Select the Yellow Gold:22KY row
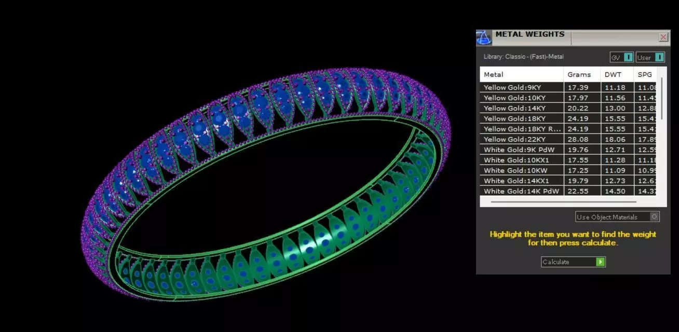 pos(568,139)
